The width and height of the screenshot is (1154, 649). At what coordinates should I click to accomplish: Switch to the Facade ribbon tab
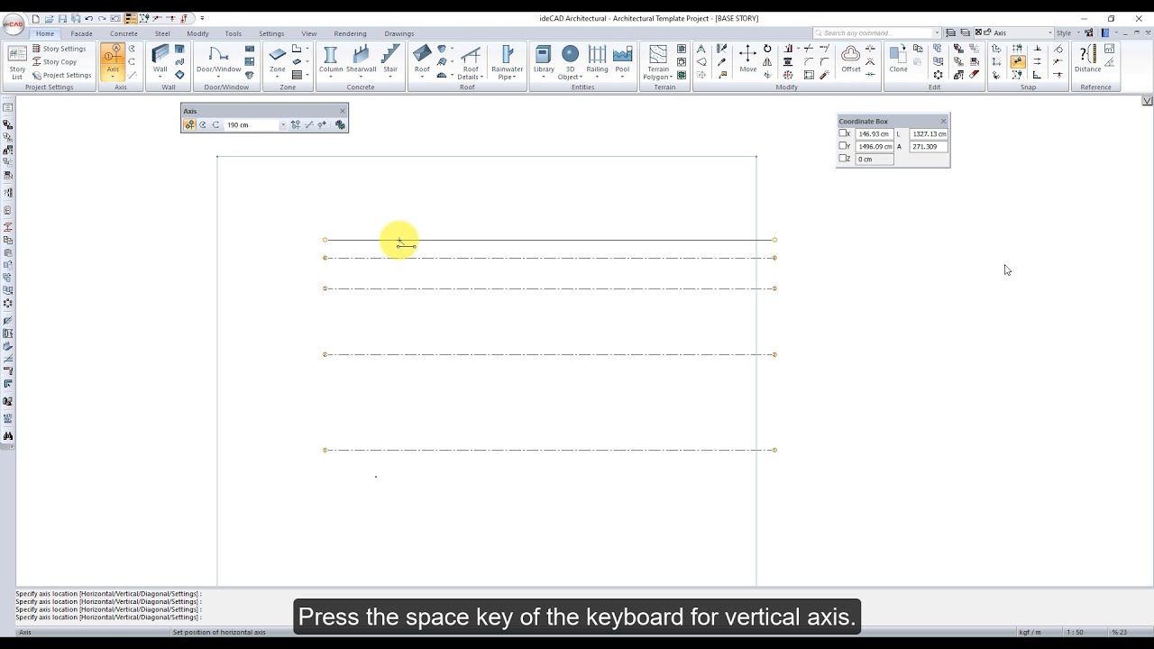pyautogui.click(x=82, y=33)
